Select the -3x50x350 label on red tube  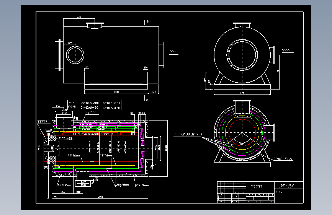tap(90, 134)
